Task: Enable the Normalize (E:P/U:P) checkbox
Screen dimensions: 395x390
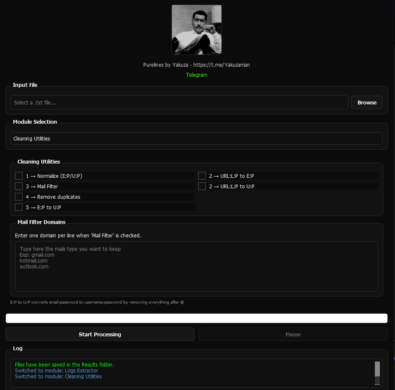Action: (19, 176)
